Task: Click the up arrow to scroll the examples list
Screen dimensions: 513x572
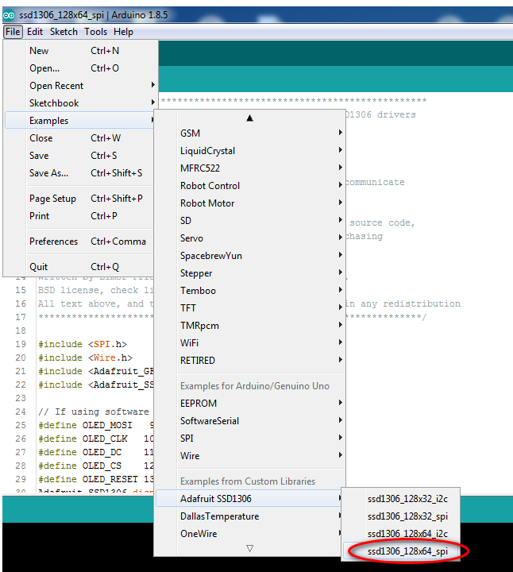Action: [x=250, y=118]
